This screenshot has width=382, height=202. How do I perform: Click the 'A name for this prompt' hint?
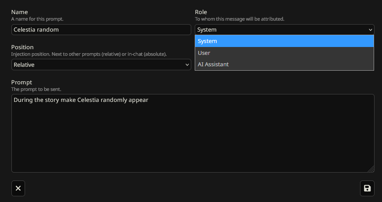coord(37,19)
